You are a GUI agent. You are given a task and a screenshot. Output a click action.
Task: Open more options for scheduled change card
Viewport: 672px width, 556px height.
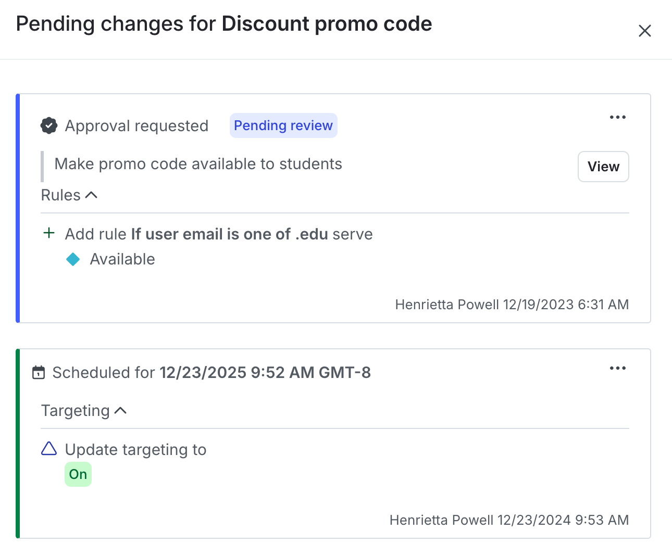pyautogui.click(x=617, y=368)
